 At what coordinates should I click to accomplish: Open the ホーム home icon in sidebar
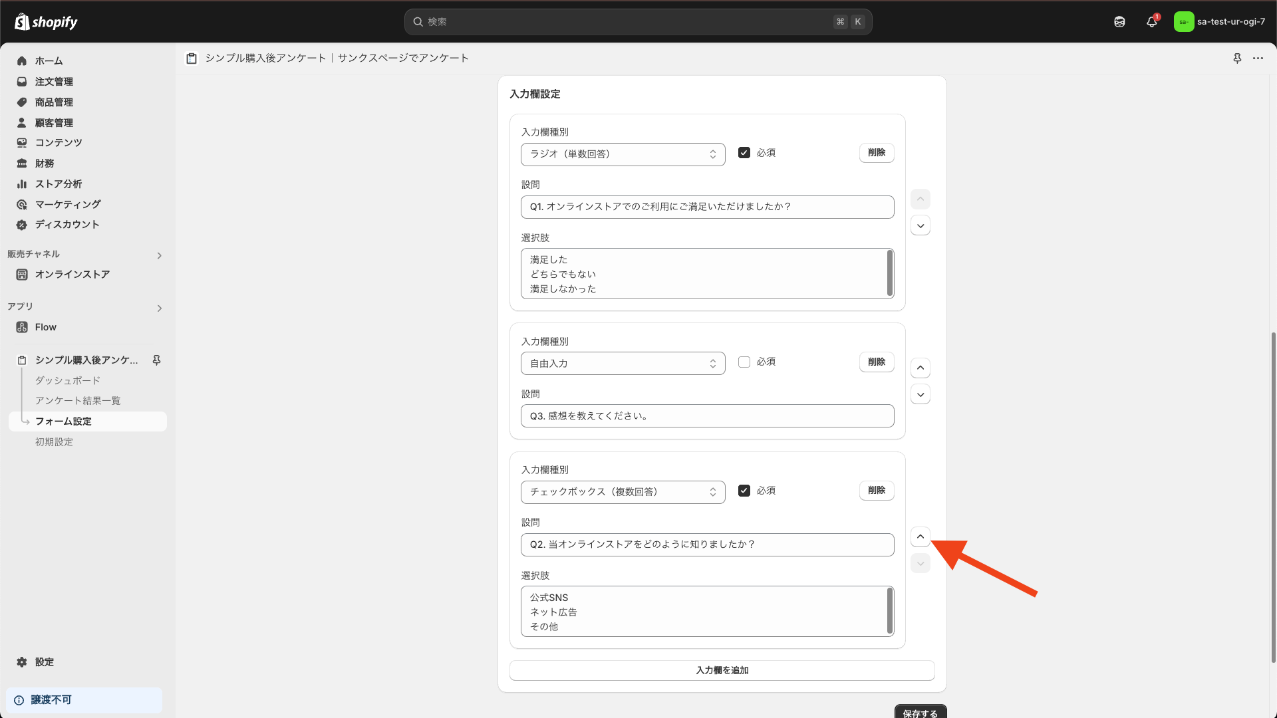22,60
